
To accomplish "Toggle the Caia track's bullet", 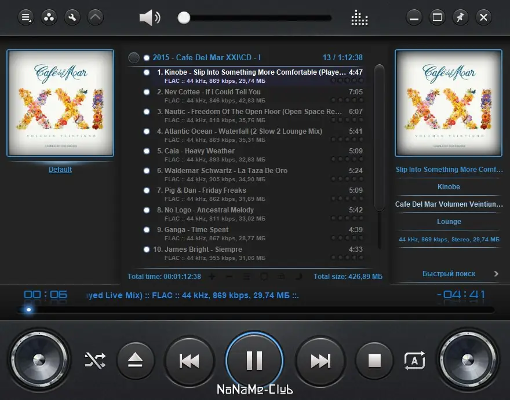I will pyautogui.click(x=147, y=151).
